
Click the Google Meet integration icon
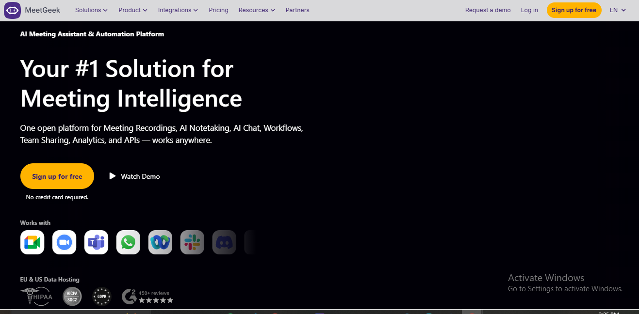pos(33,242)
